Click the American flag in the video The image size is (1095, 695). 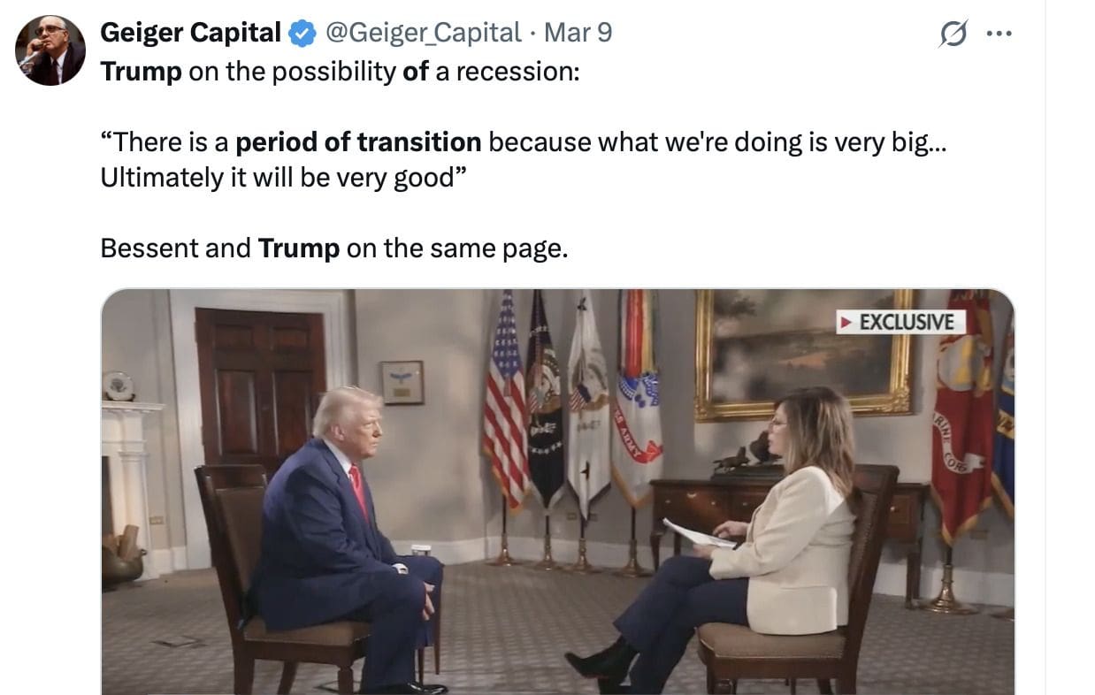coord(504,402)
